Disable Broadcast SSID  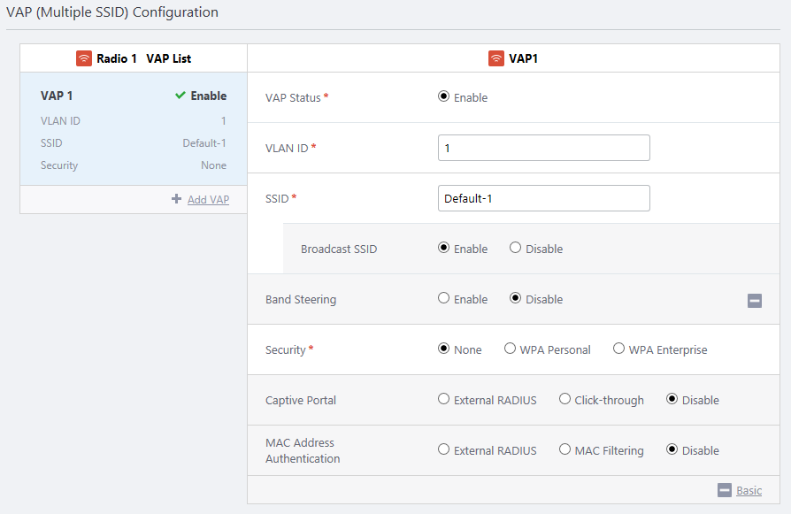coord(515,248)
